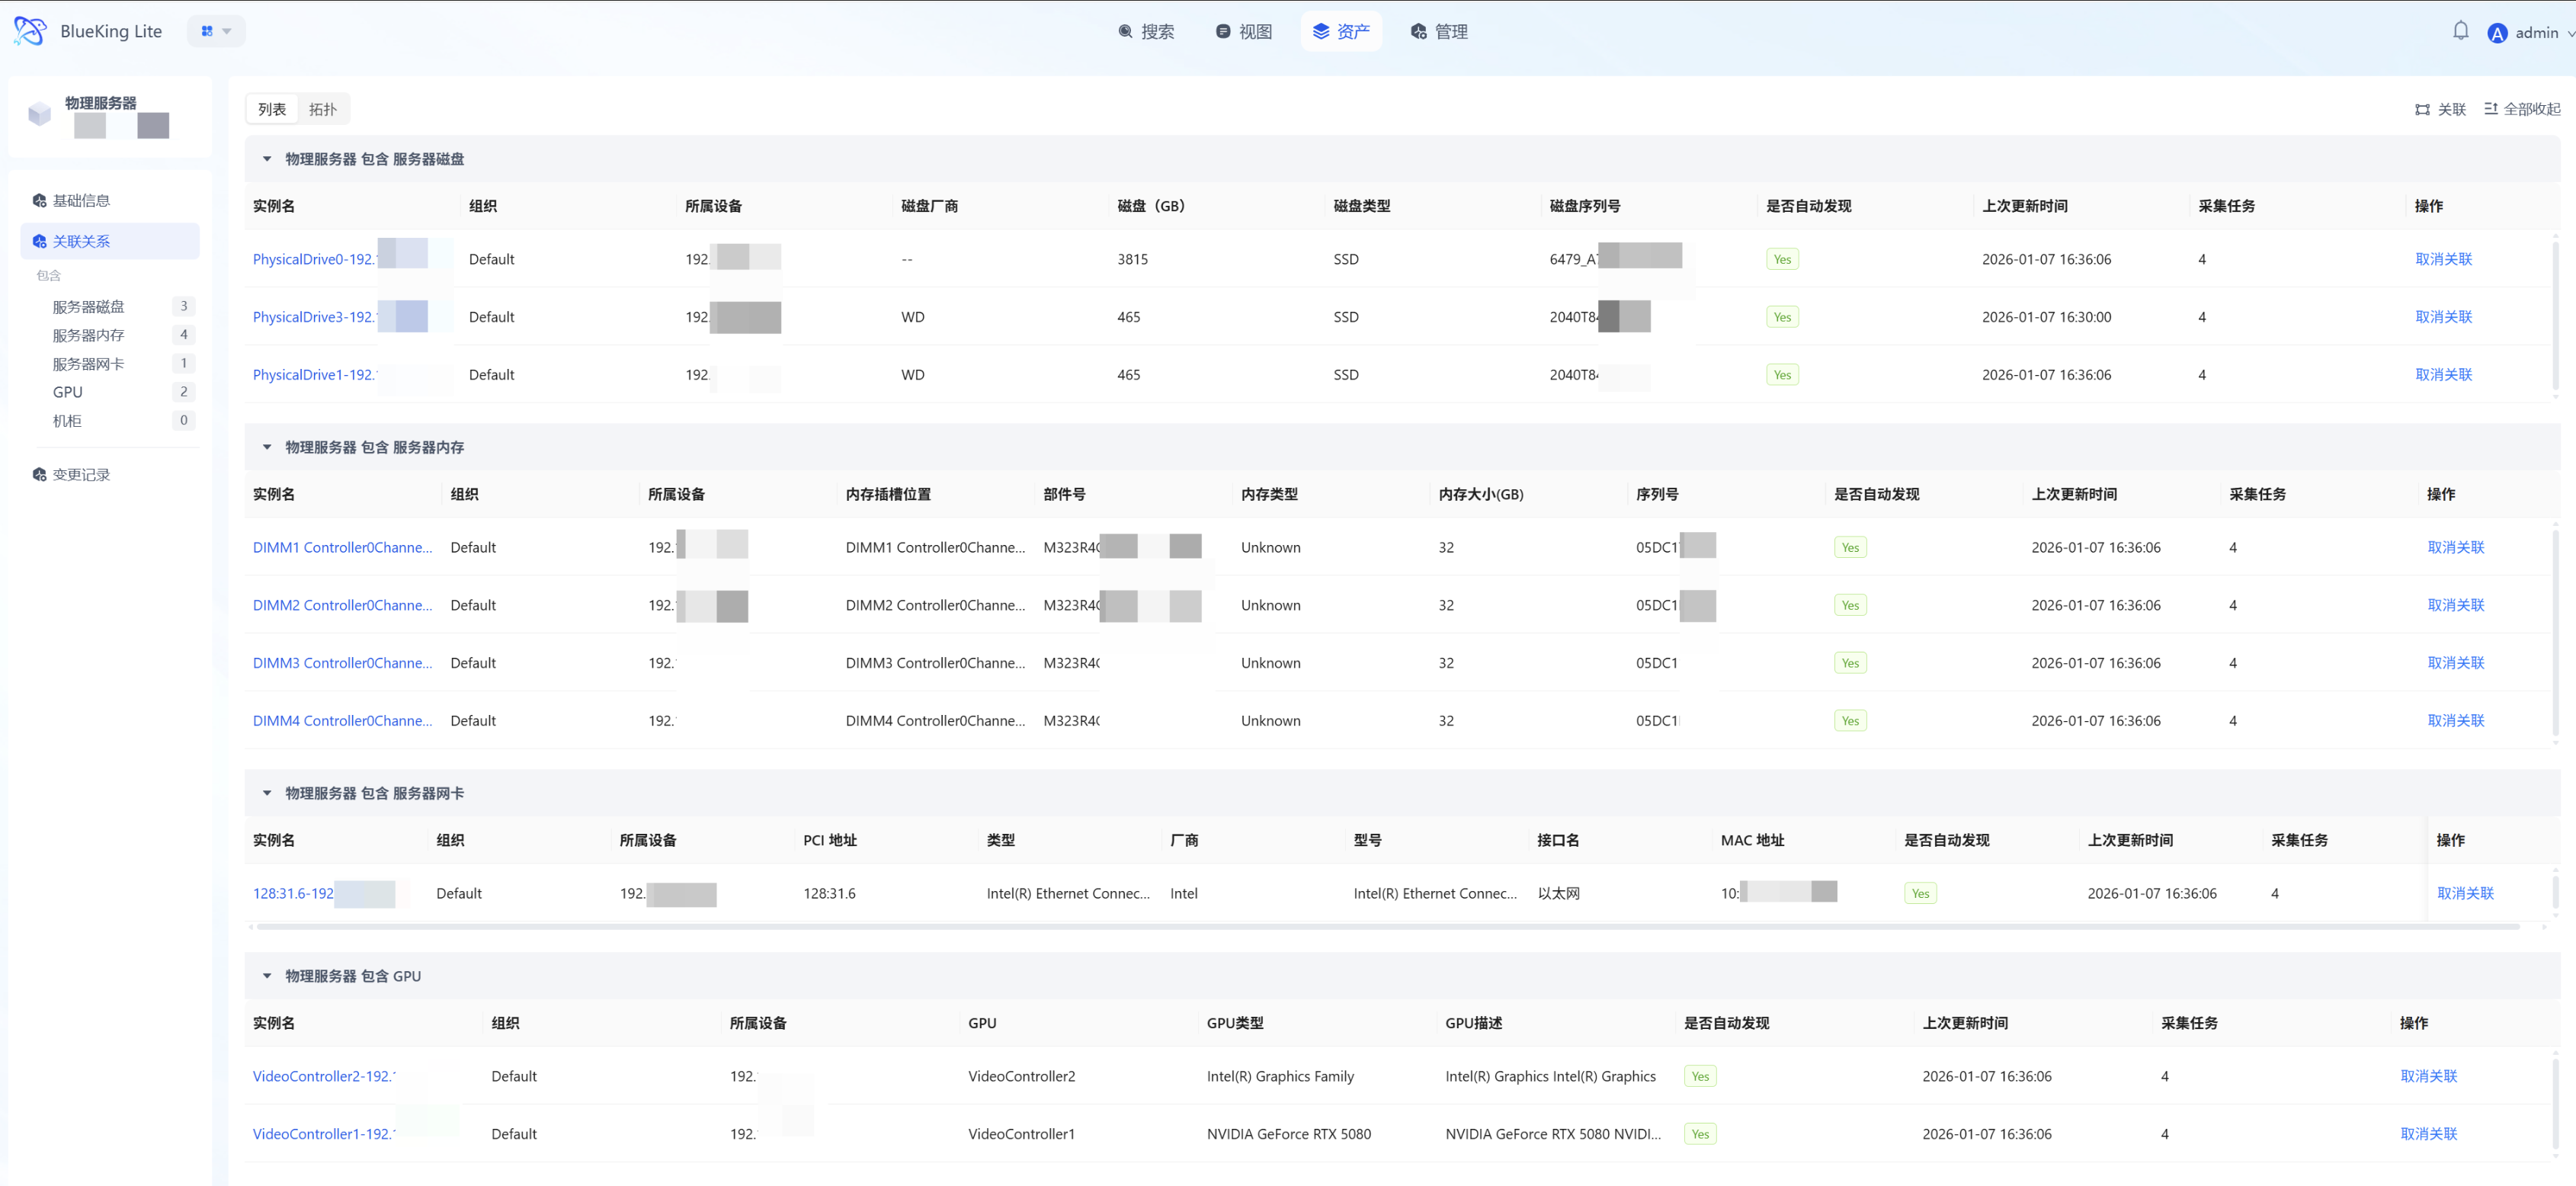Collapse the 服务器内存 section
The width and height of the screenshot is (2576, 1186).
click(267, 447)
